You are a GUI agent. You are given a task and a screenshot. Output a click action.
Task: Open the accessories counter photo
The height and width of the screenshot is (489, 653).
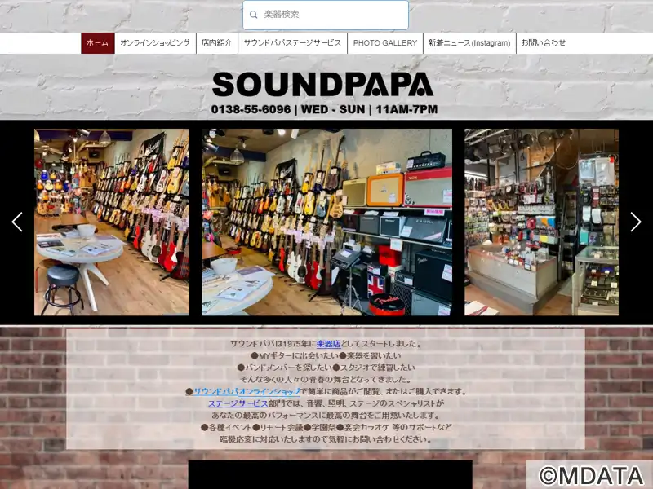(541, 222)
